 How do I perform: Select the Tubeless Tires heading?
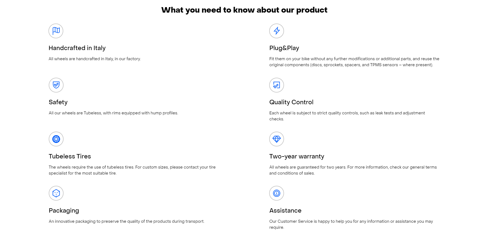(x=70, y=157)
